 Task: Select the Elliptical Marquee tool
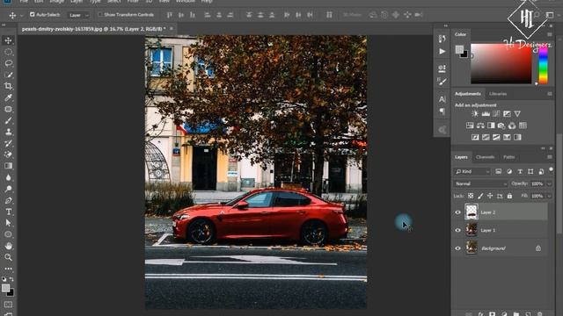click(x=8, y=52)
